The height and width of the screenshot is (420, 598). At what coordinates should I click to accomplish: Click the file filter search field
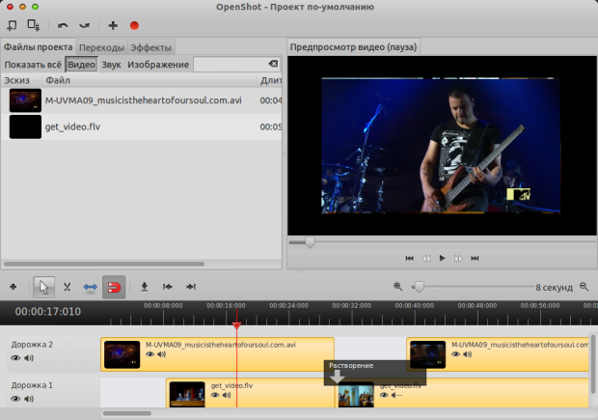click(x=230, y=65)
